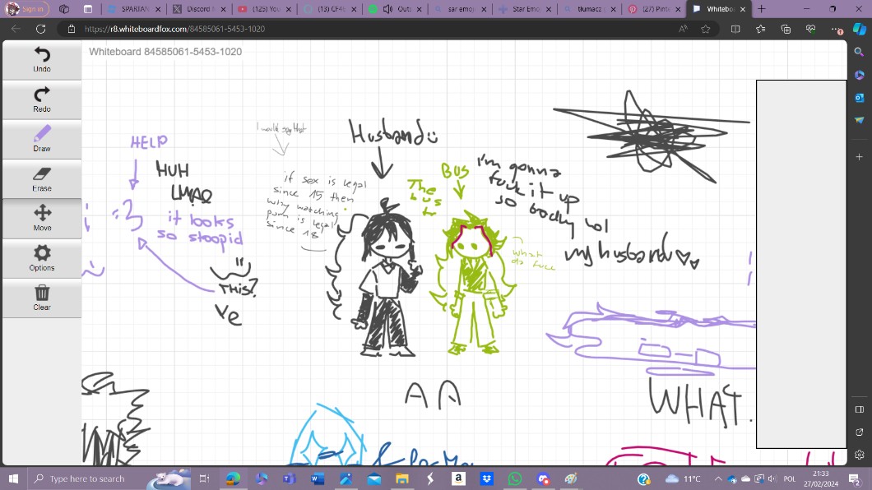Click the Undo tool button

[x=42, y=59]
